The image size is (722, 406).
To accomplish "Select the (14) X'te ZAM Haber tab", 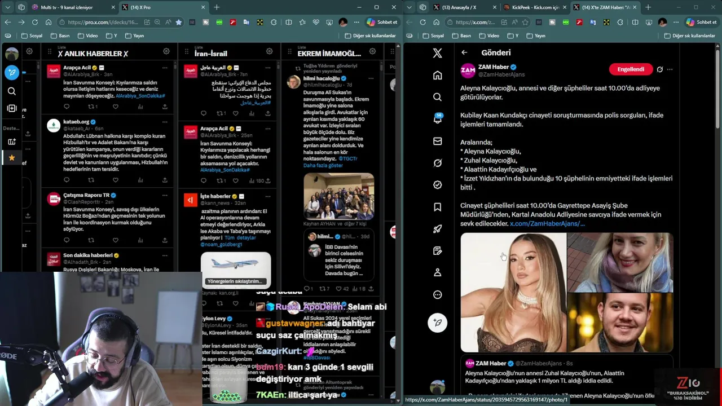I will click(x=605, y=7).
